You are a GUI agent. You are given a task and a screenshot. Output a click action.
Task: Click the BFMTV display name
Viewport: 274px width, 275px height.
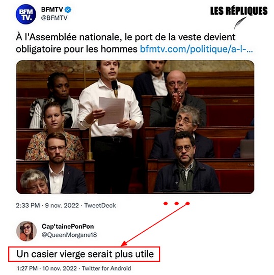click(x=52, y=10)
